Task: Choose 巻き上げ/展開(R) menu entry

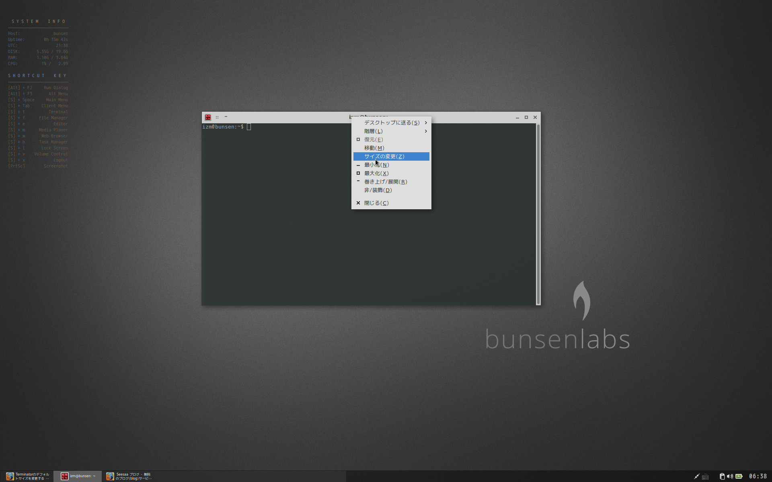Action: click(391, 182)
